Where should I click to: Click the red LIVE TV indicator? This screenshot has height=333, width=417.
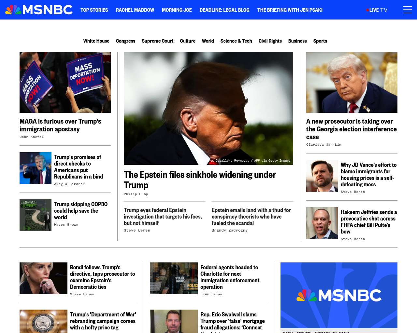[377, 10]
